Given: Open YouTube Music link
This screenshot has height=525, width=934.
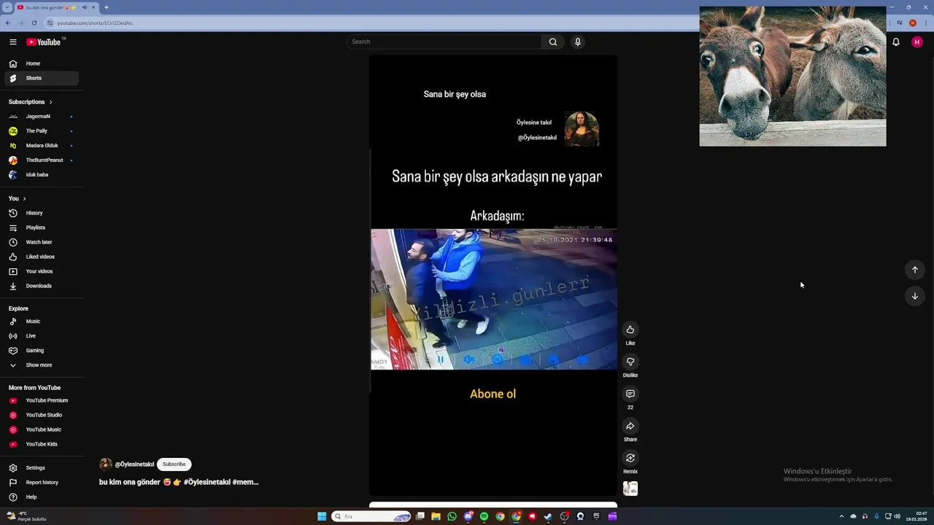Looking at the screenshot, I should [41, 429].
